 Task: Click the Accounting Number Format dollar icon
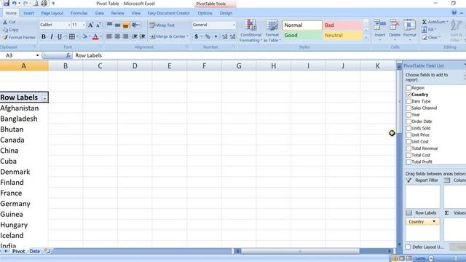pyautogui.click(x=196, y=36)
